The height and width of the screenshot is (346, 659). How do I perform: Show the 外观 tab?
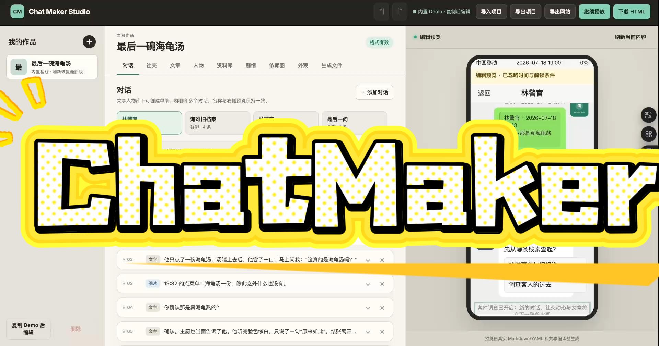(x=303, y=65)
